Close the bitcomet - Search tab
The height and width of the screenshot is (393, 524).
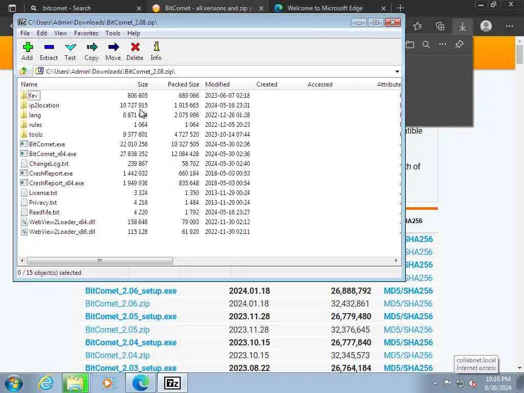tap(139, 8)
